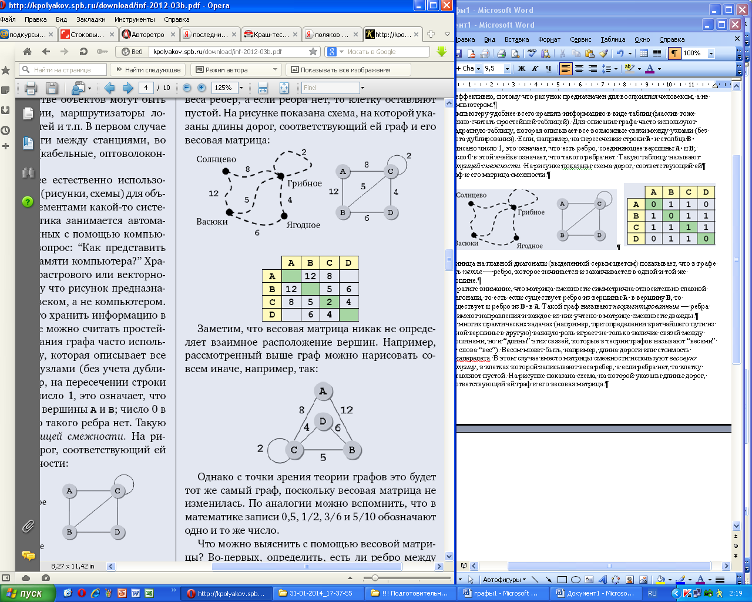The image size is (752, 602).
Task: Reload the page in Opera
Action: (83, 52)
